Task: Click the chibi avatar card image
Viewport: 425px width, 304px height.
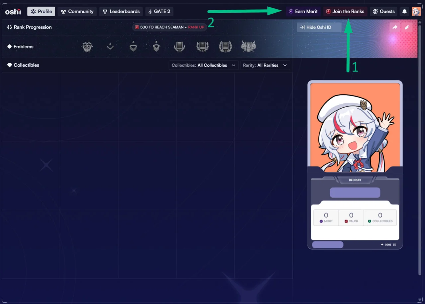Action: click(355, 127)
